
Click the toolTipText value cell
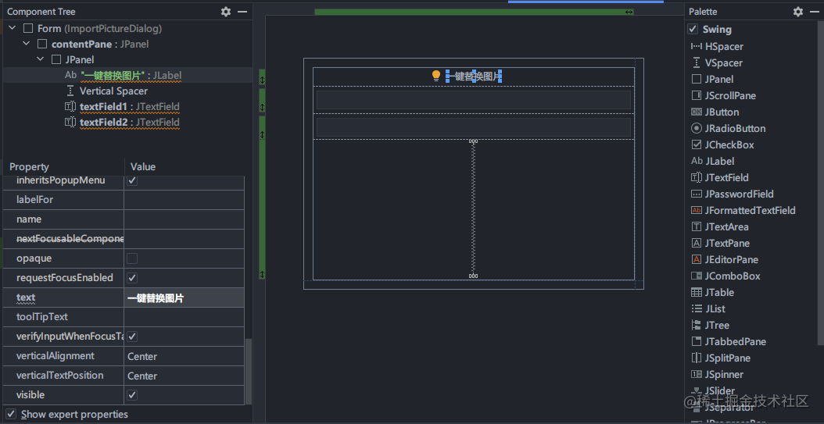tap(184, 317)
